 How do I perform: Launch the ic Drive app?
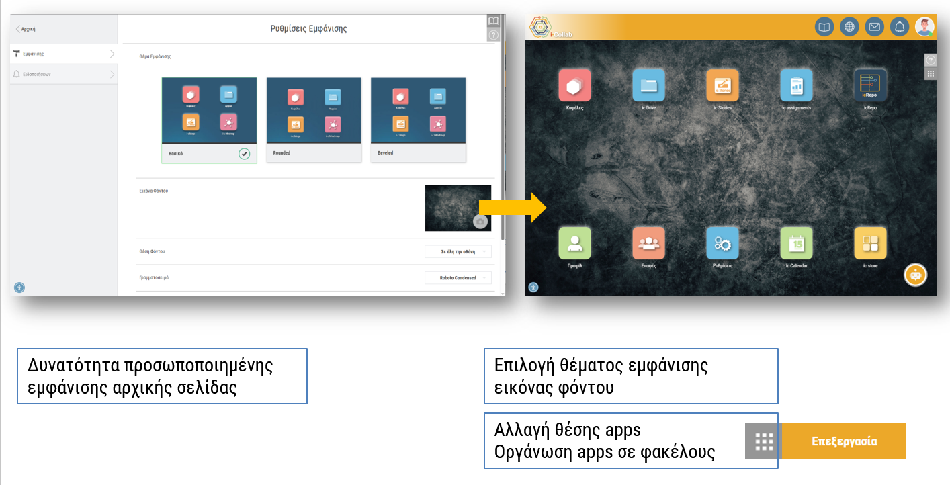pyautogui.click(x=648, y=85)
